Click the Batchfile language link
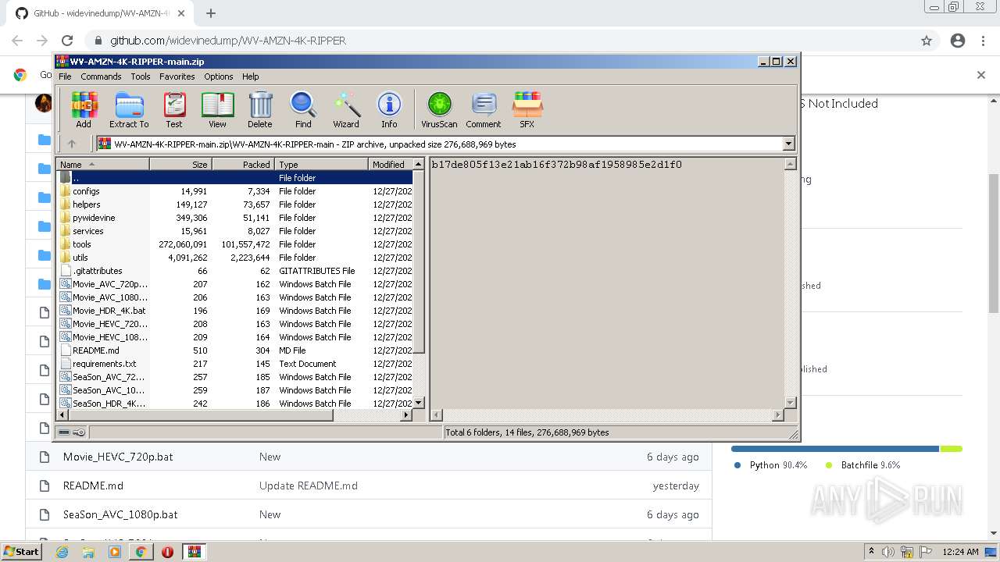This screenshot has height=562, width=1000. (862, 465)
